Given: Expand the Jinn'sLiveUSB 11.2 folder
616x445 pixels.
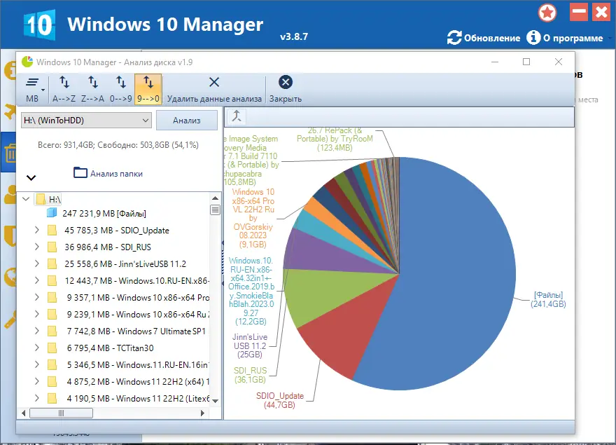Looking at the screenshot, I should pos(37,263).
